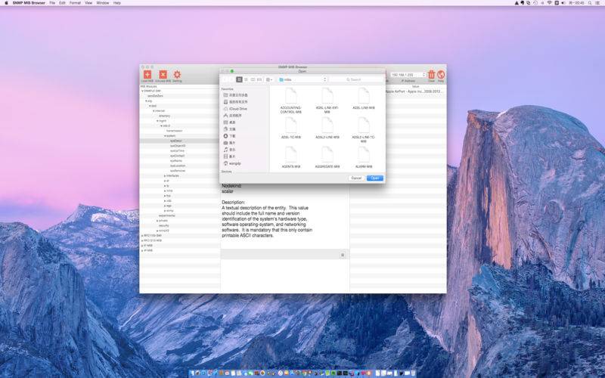Open the File menu
605x378 pixels.
[x=52, y=3]
